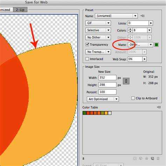Viewport: 166px width, 166px height.
Task: Click the 'Color Table' heading
Action: point(90,107)
